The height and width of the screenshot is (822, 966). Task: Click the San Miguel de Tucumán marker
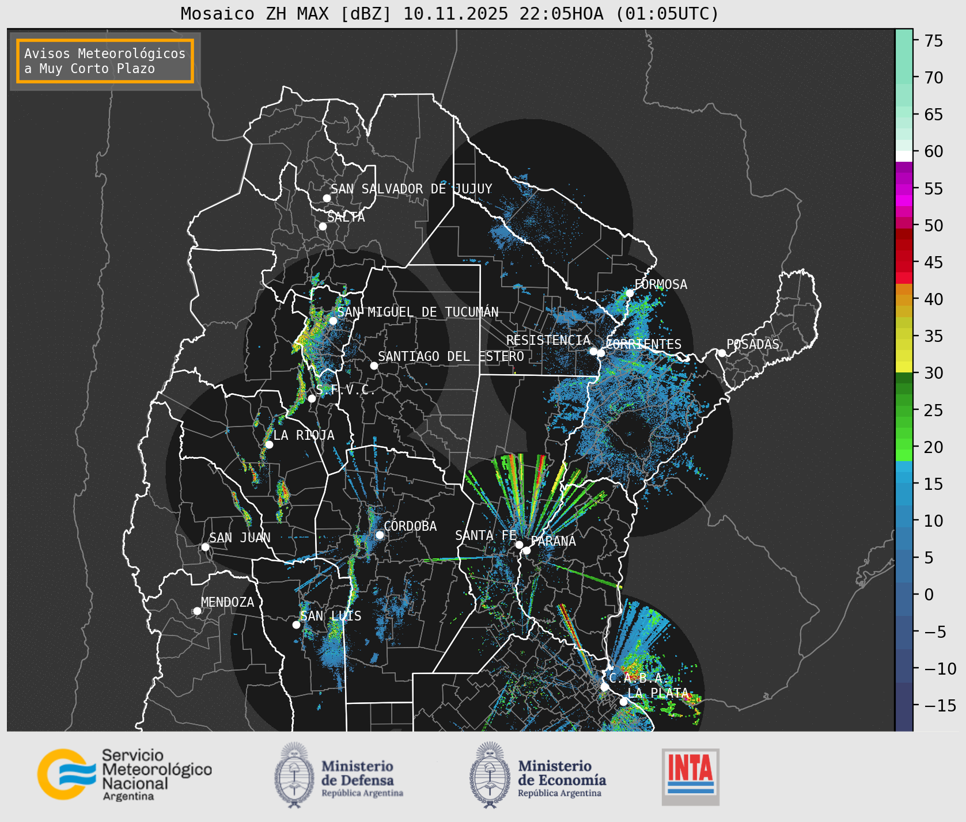pos(332,321)
